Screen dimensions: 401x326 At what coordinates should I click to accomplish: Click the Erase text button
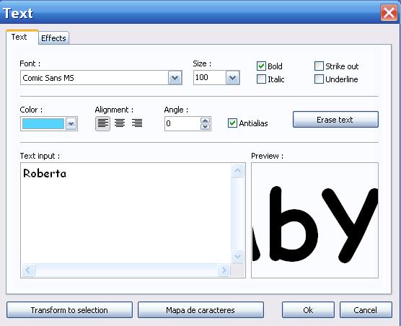(335, 120)
